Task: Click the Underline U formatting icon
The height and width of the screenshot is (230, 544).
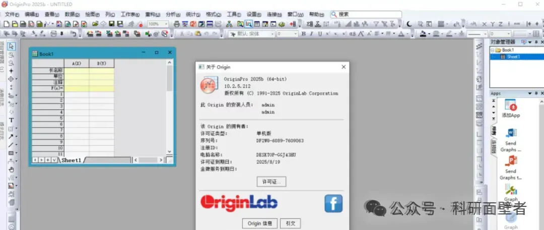Action: [x=319, y=34]
